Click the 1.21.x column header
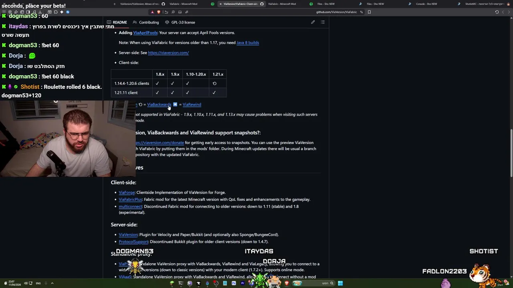 click(218, 74)
